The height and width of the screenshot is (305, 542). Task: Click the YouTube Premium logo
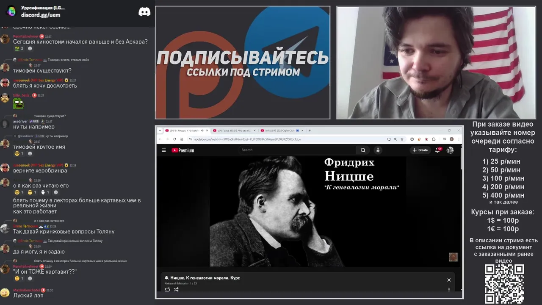click(183, 150)
